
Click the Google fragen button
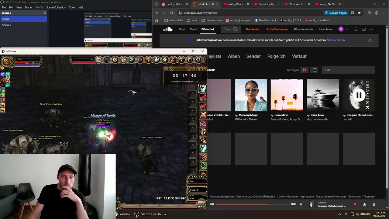pos(336,13)
